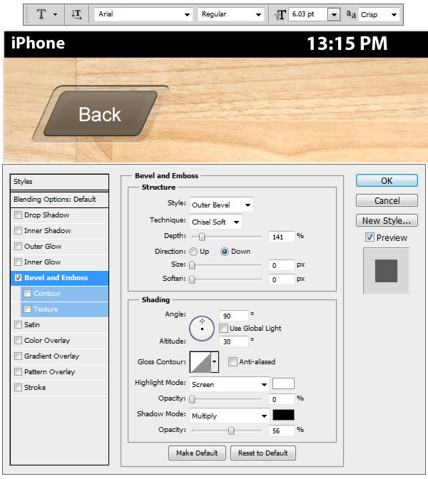Click the Soften value field in pixels

(x=282, y=279)
